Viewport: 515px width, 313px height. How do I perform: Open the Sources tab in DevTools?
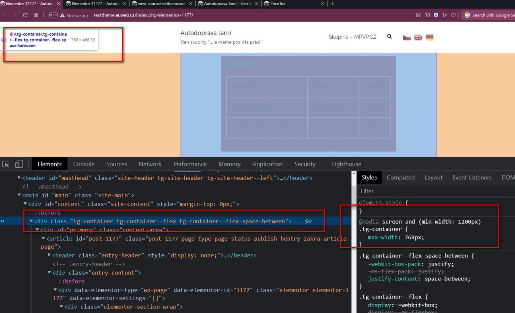(x=117, y=164)
